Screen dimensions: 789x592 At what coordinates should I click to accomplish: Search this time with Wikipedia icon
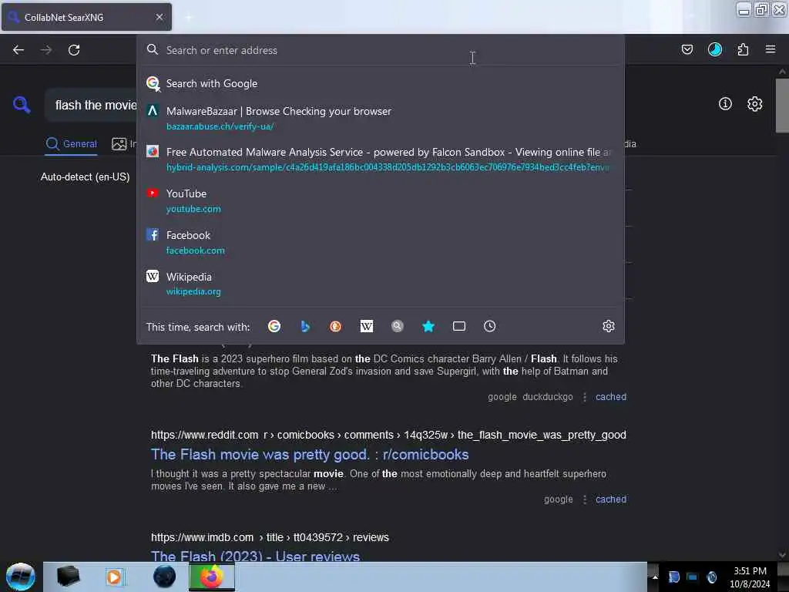(367, 326)
